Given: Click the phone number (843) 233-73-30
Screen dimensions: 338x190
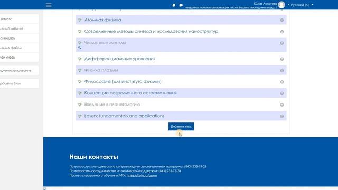Looking at the screenshot, I should [x=170, y=171].
